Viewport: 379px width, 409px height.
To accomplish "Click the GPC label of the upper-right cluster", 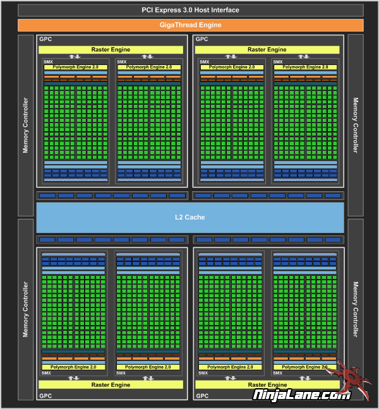I will [x=202, y=39].
